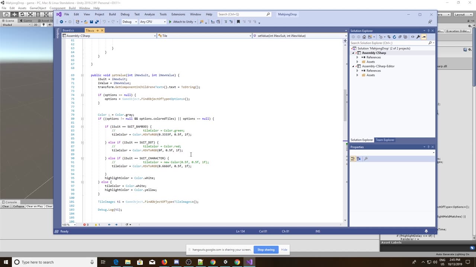476x267 pixels.
Task: Refresh the Solution Explorer
Action: [x=395, y=37]
